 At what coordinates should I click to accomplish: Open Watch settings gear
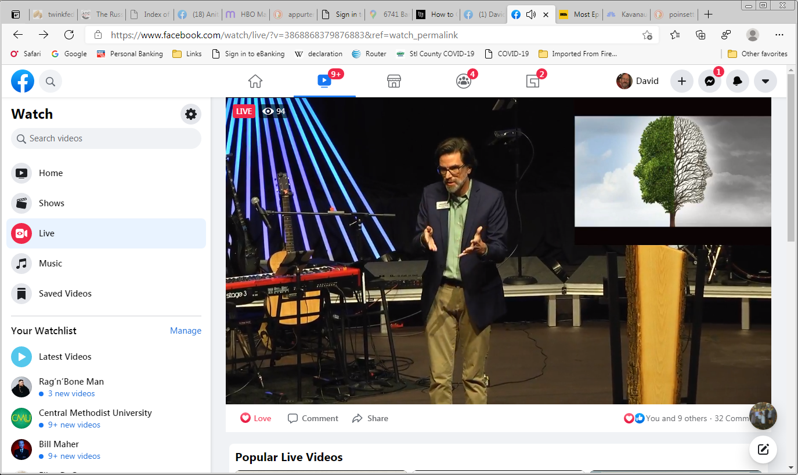[x=190, y=114]
